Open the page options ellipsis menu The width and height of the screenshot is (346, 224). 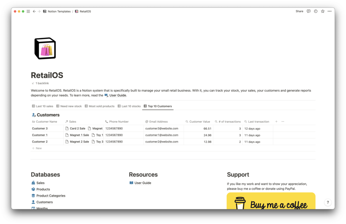point(329,11)
